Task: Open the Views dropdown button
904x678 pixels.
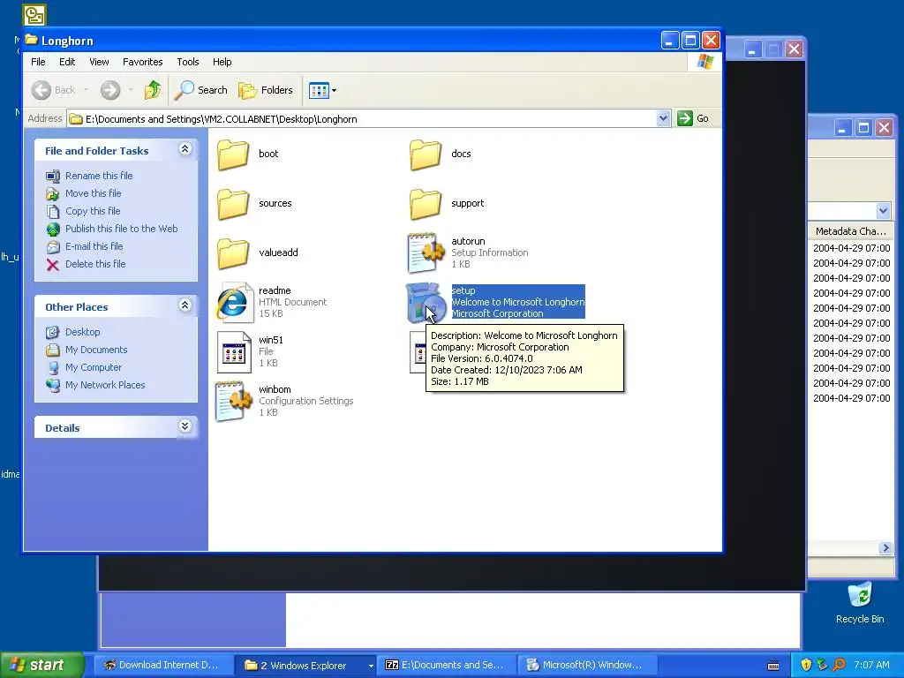Action: coord(323,90)
